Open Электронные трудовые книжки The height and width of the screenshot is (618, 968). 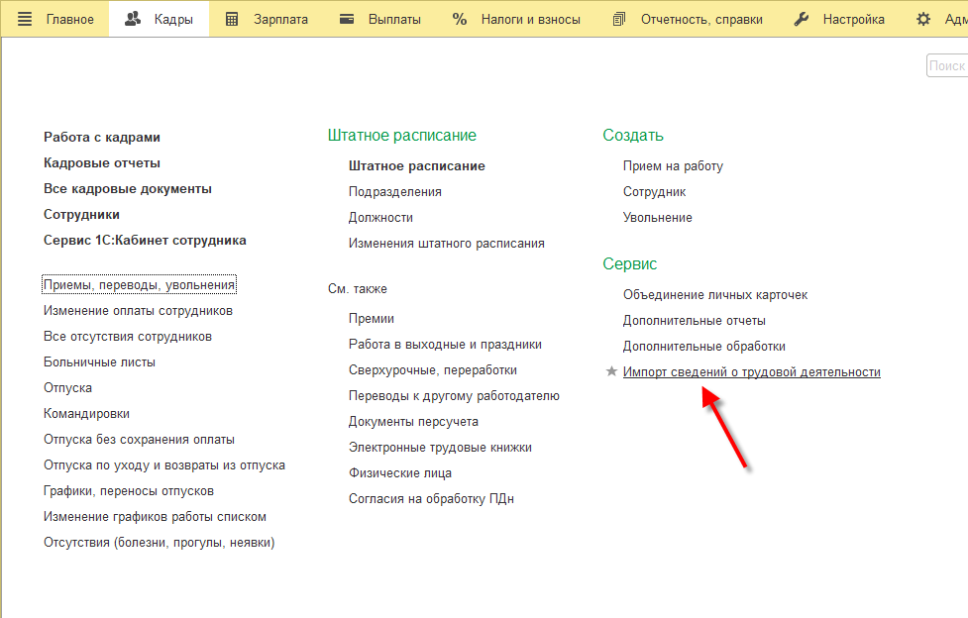click(440, 447)
